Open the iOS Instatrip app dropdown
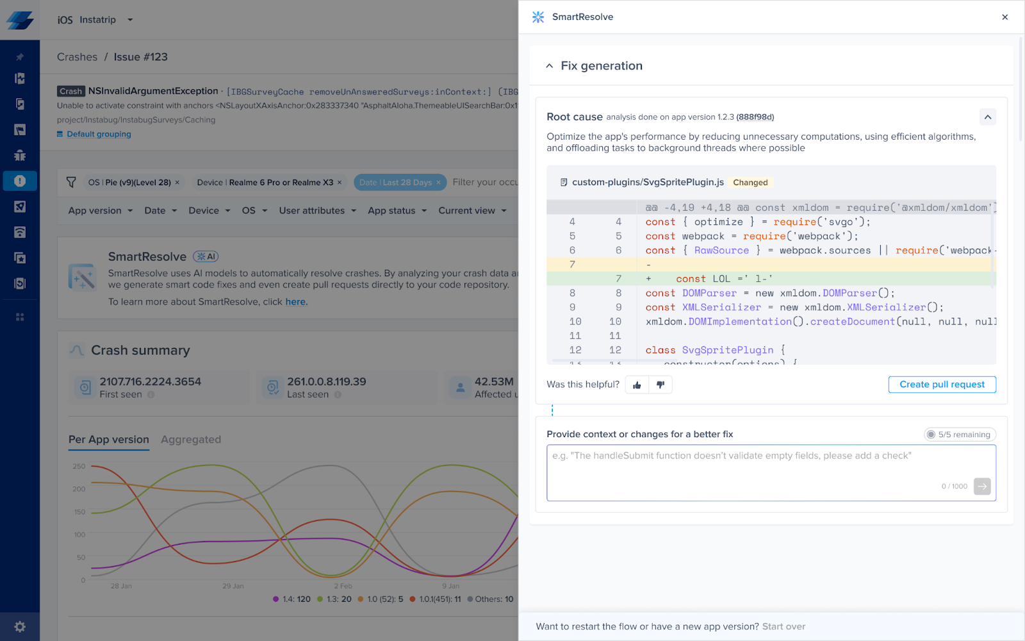 [x=95, y=20]
